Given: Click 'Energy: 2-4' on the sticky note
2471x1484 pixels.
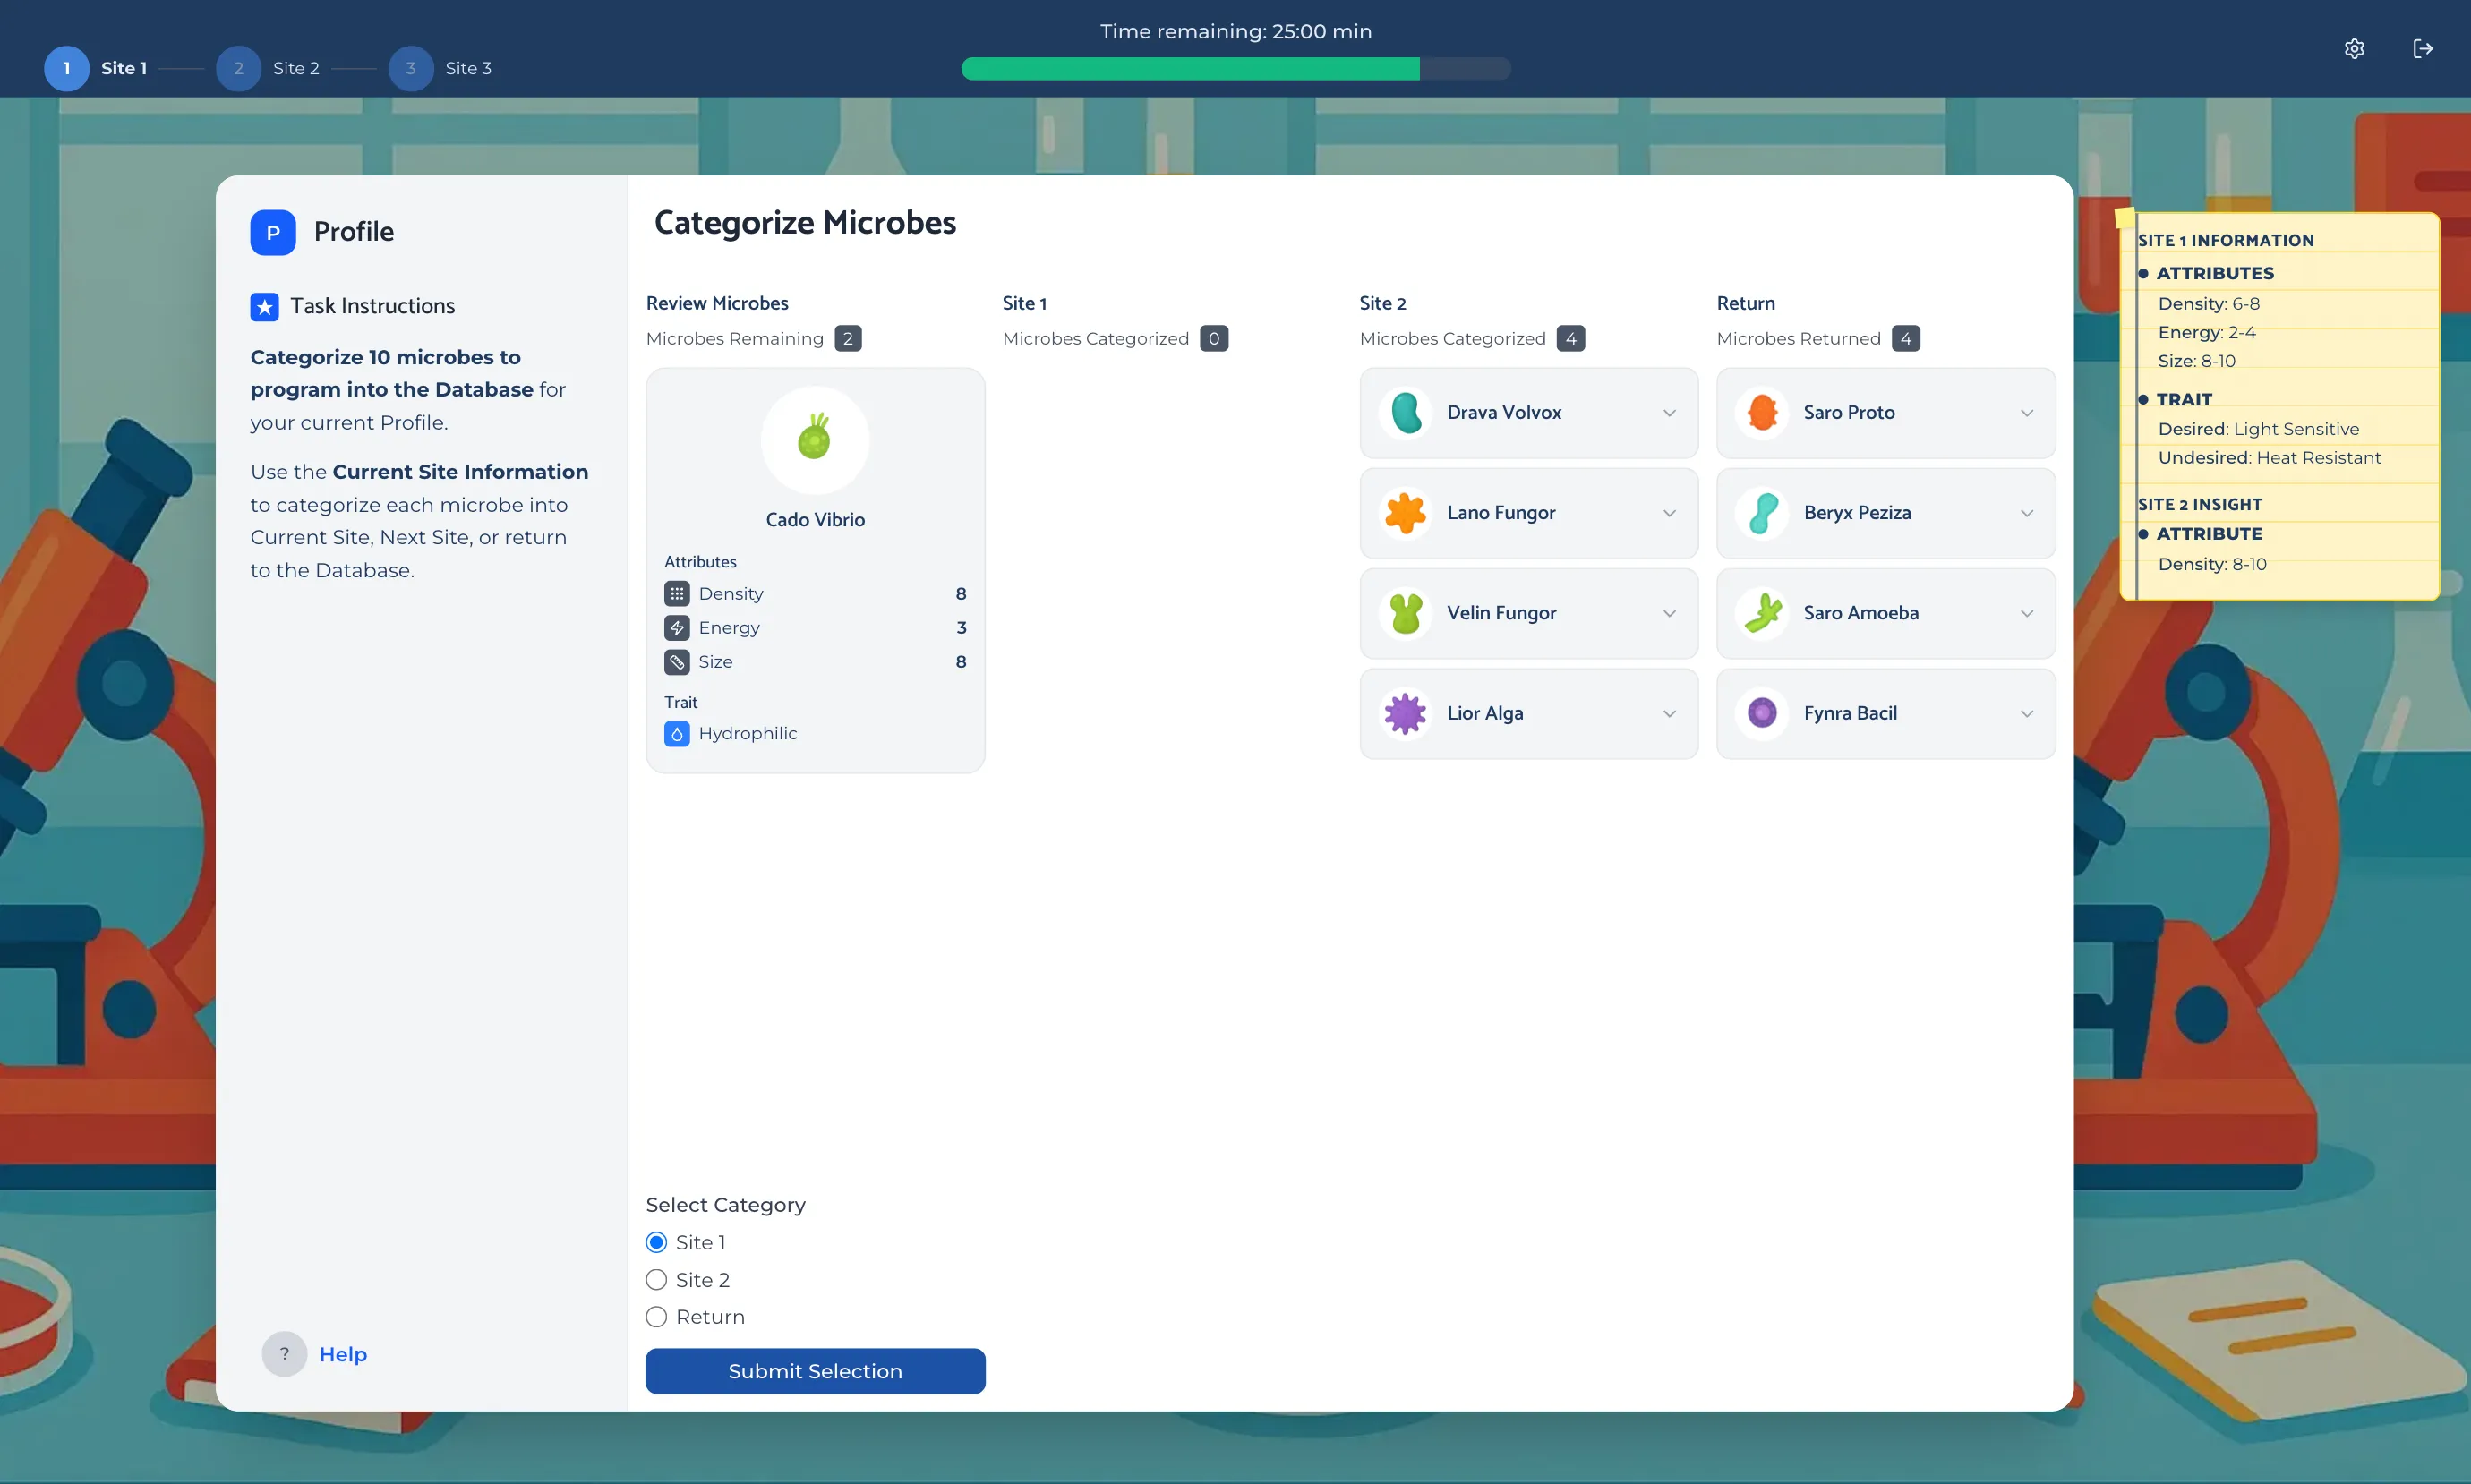Looking at the screenshot, I should tap(2206, 332).
